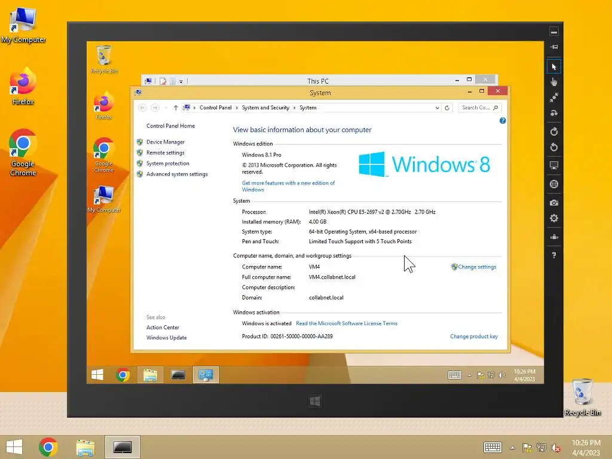Open Chrome in simulator taskbar
This screenshot has width=612, height=459.
coord(123,375)
